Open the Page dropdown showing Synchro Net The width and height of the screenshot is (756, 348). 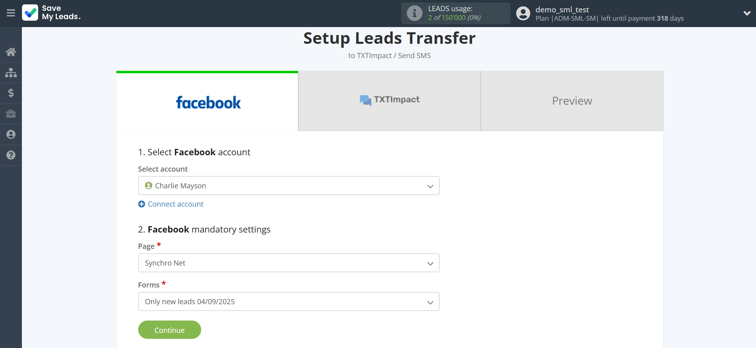289,263
